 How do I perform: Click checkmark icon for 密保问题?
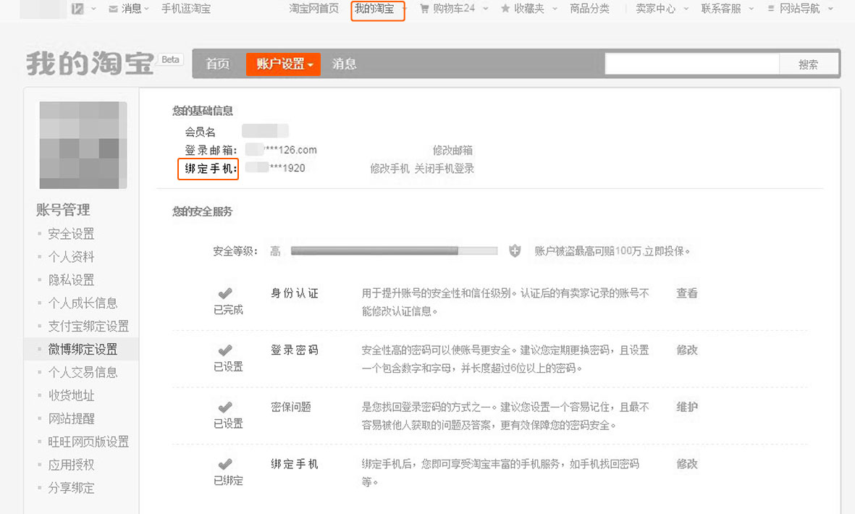tap(225, 407)
